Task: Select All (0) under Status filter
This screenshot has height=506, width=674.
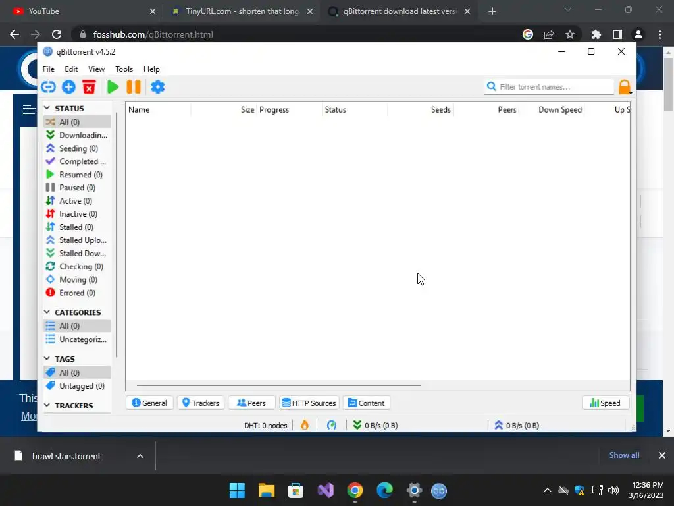Action: (x=76, y=122)
